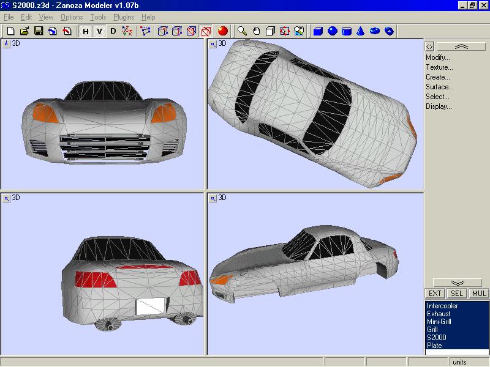Toggle the SEL mode button
The height and width of the screenshot is (367, 490).
[x=457, y=294]
